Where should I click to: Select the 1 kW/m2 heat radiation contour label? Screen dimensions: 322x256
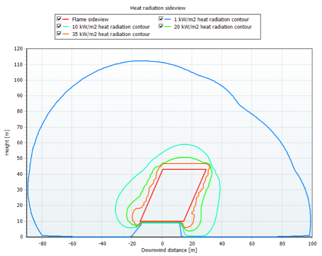pos(212,20)
